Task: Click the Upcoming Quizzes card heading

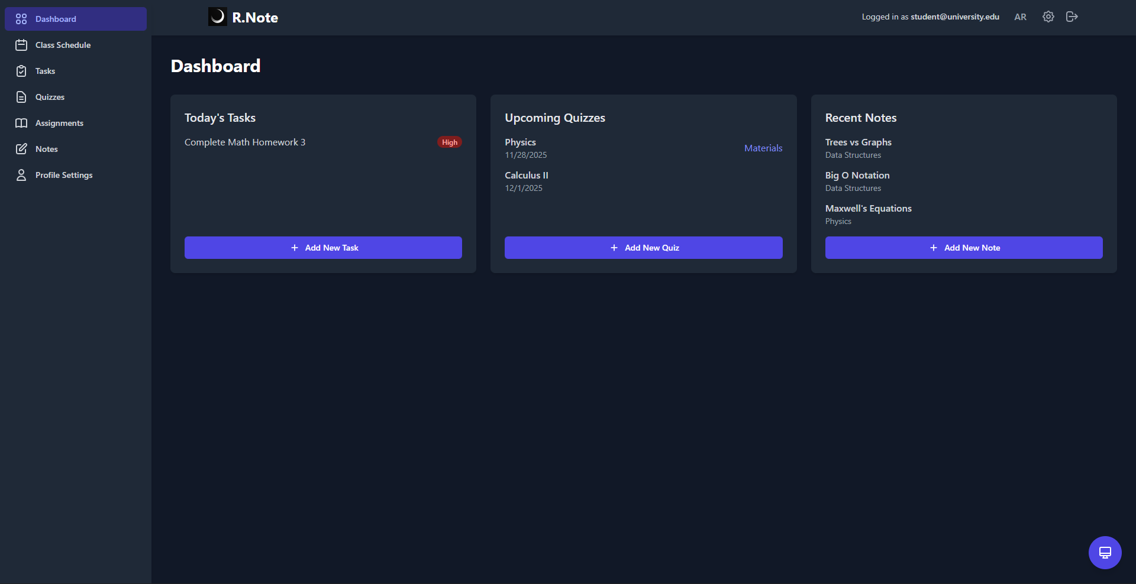Action: (x=555, y=118)
